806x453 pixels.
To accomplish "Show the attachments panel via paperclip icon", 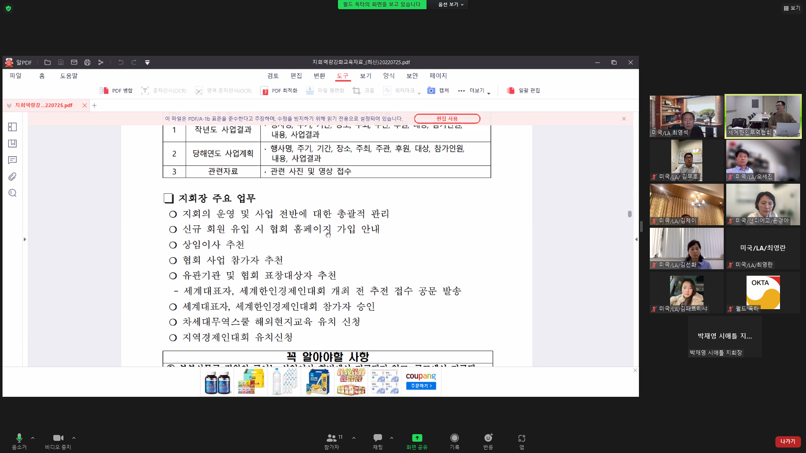I will [12, 176].
